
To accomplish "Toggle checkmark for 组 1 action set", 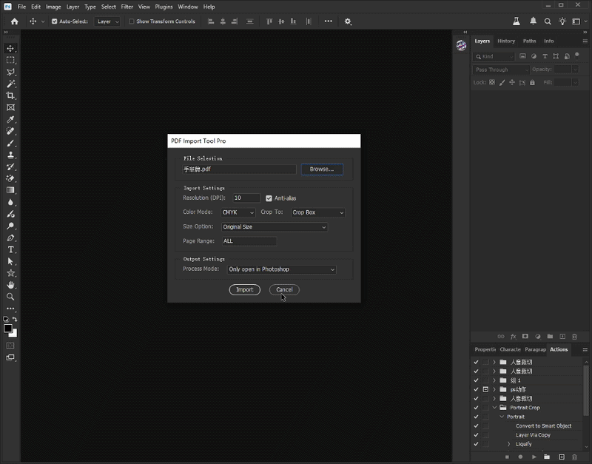I will 476,380.
